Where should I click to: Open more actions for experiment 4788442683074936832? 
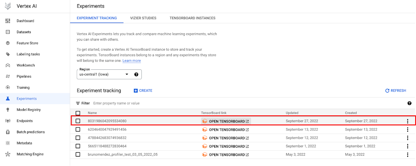point(408,138)
